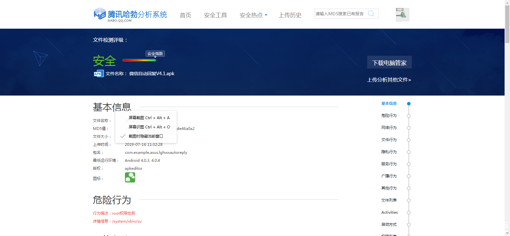Click the APK file type icon

coord(98,74)
